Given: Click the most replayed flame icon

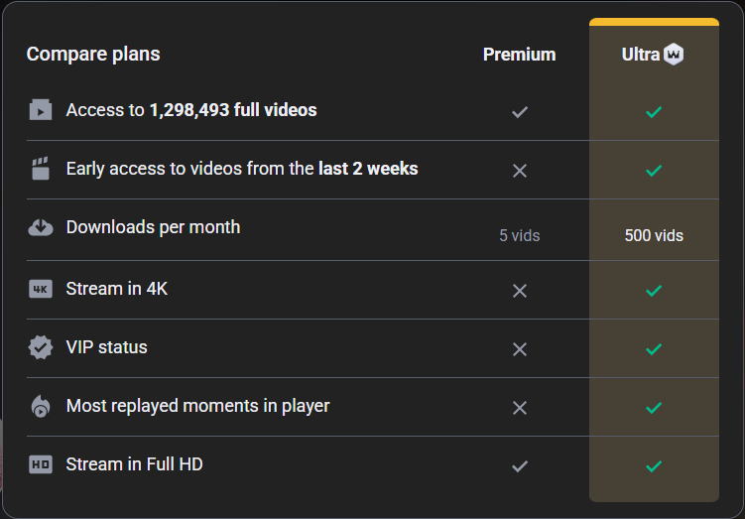Looking at the screenshot, I should pos(40,406).
